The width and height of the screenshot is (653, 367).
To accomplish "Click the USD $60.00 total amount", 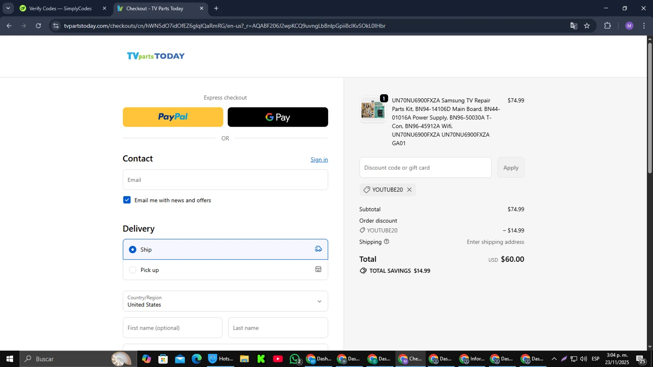I will coord(506,259).
